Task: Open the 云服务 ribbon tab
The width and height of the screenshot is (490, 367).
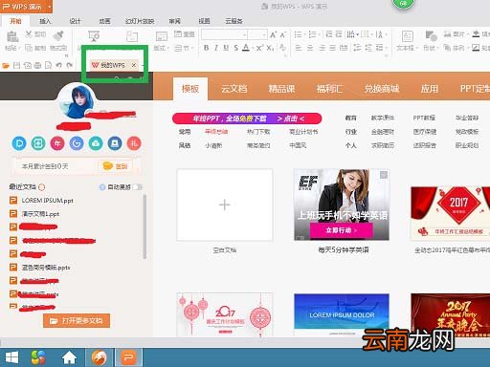Action: [x=234, y=21]
